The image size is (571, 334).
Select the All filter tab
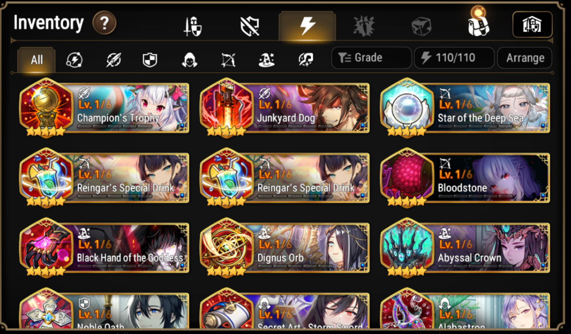pos(37,59)
